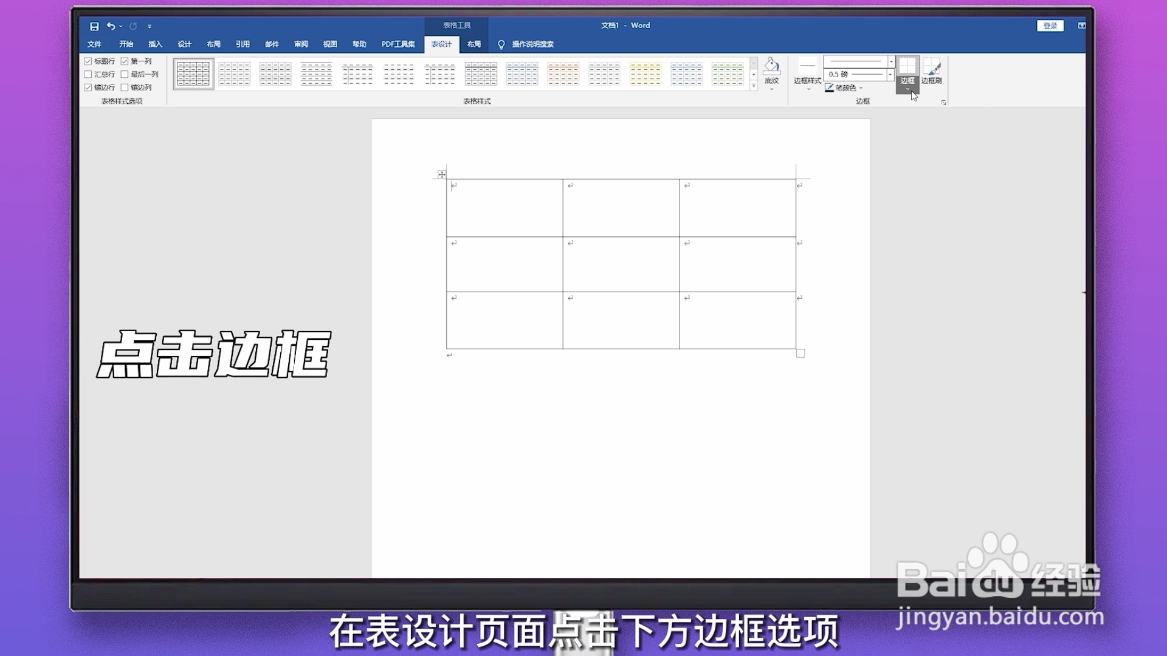Viewport: 1167px width, 656px height.
Task: Open the 笔颜色 pen color dropdown arrow
Action: pos(861,88)
